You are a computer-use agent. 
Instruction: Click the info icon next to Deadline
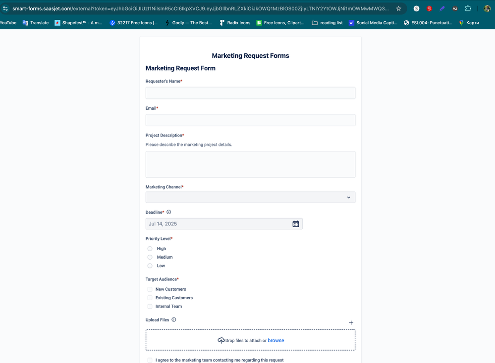pyautogui.click(x=168, y=212)
